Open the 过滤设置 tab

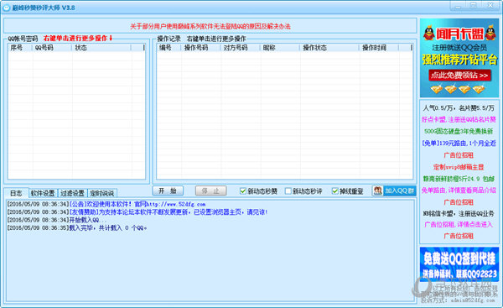72,193
